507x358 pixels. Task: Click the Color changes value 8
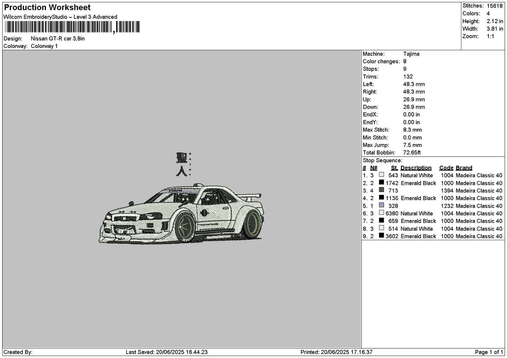405,62
